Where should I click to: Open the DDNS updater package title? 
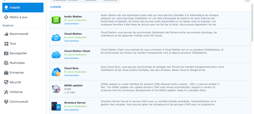[74, 86]
